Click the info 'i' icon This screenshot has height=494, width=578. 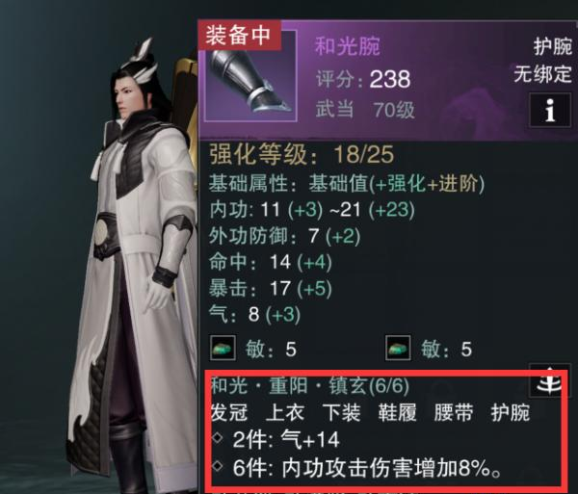pos(550,110)
